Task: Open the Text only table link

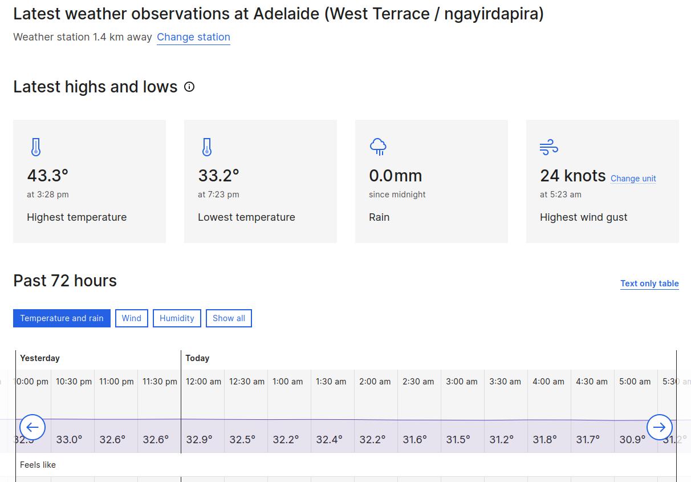Action: [649, 283]
